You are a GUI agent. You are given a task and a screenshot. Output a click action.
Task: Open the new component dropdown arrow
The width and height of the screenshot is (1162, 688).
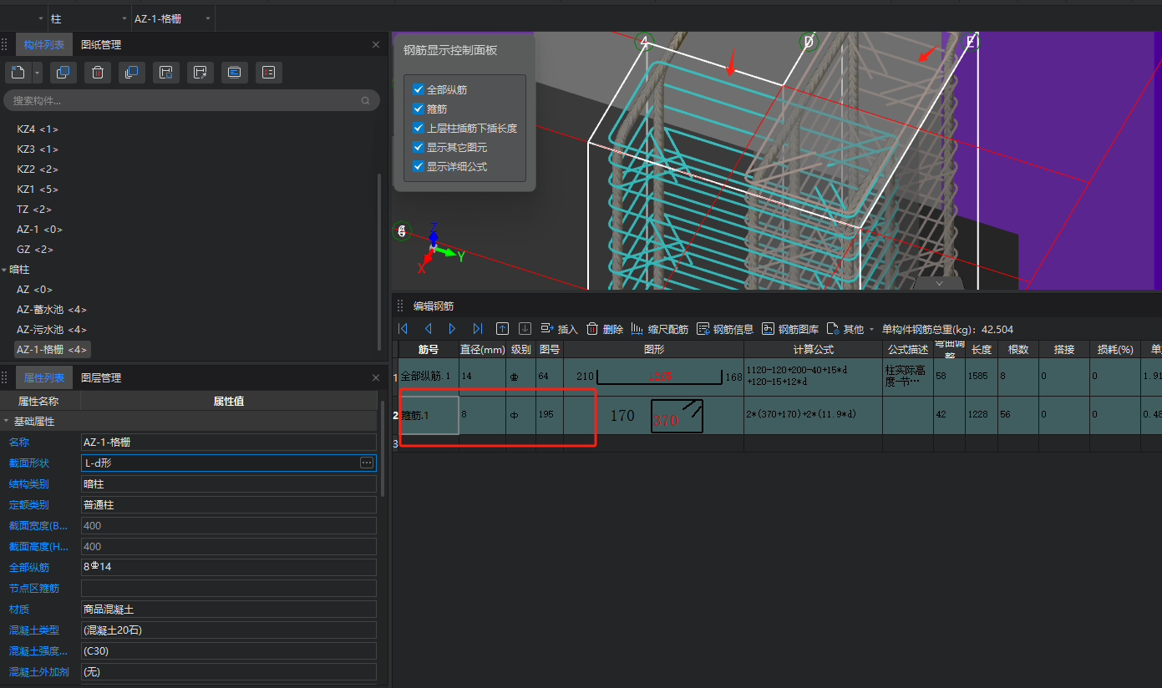click(38, 73)
